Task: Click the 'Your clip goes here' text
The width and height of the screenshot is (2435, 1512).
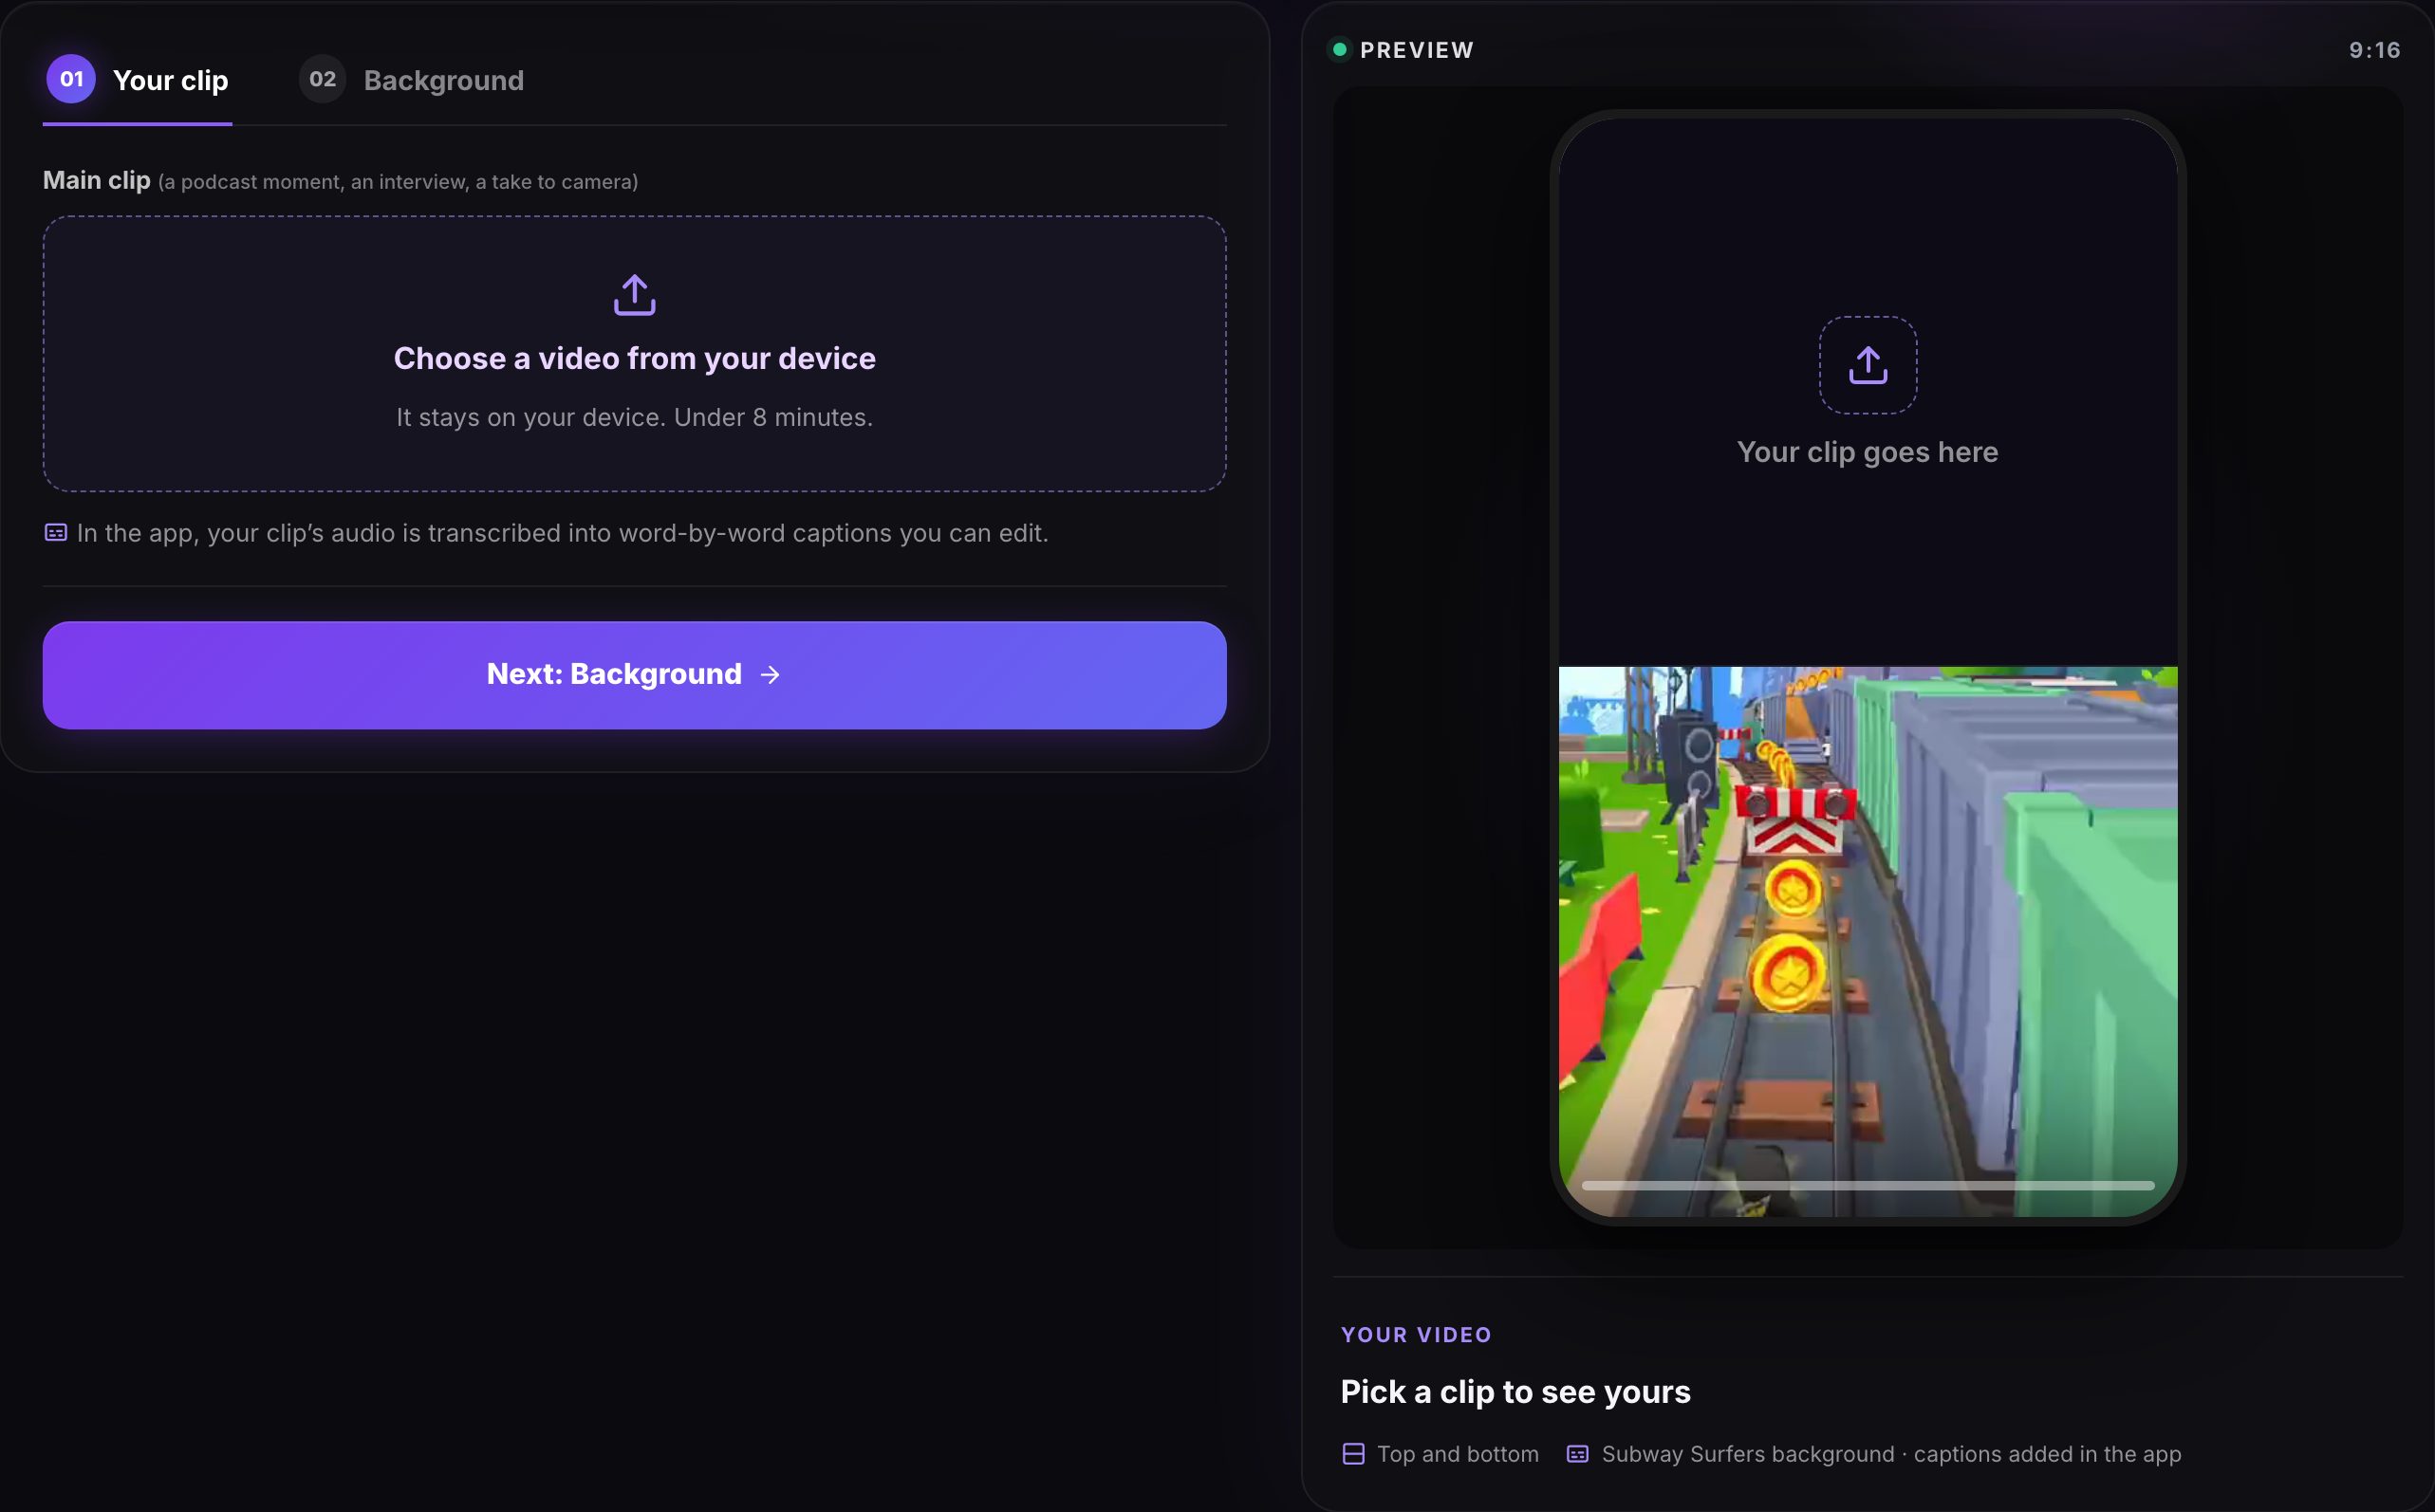Action: click(1867, 452)
